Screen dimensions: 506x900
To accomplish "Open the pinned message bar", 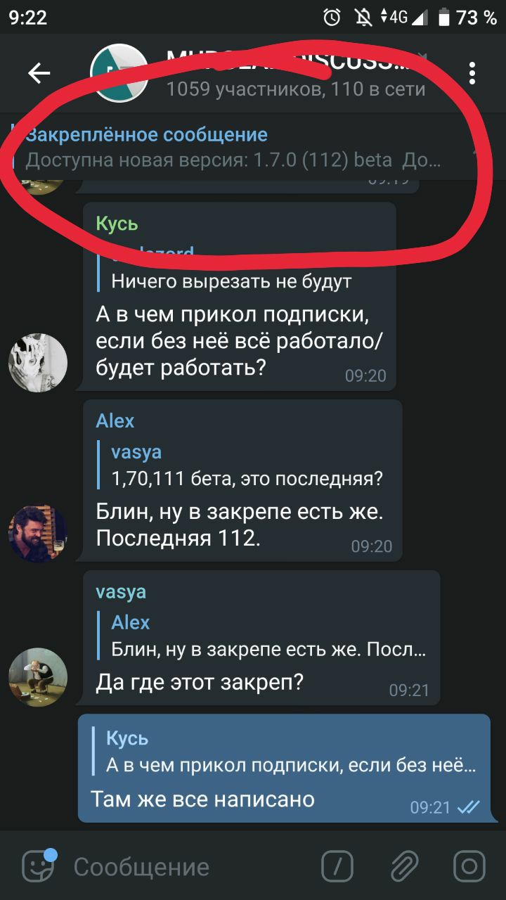I will point(239,148).
